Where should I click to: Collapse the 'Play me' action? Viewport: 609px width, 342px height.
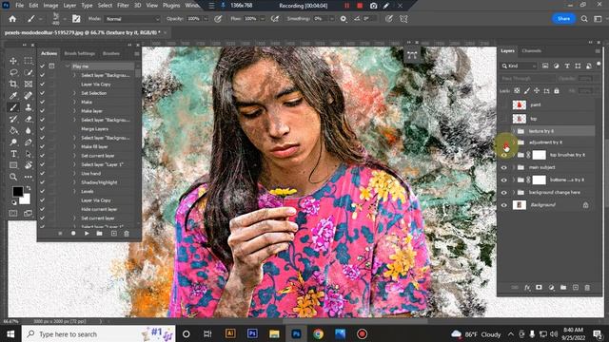tap(68, 66)
